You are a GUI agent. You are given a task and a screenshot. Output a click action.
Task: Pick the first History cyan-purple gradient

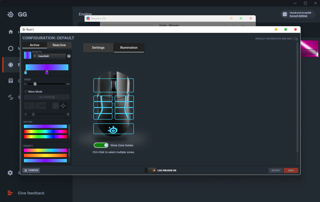pos(45,126)
